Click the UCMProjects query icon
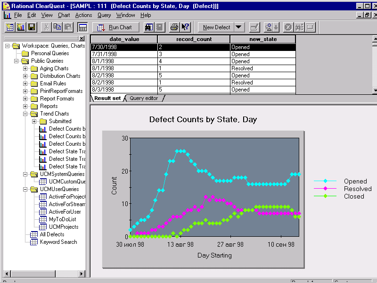Viewport: 377px width, 283px height. click(x=43, y=227)
